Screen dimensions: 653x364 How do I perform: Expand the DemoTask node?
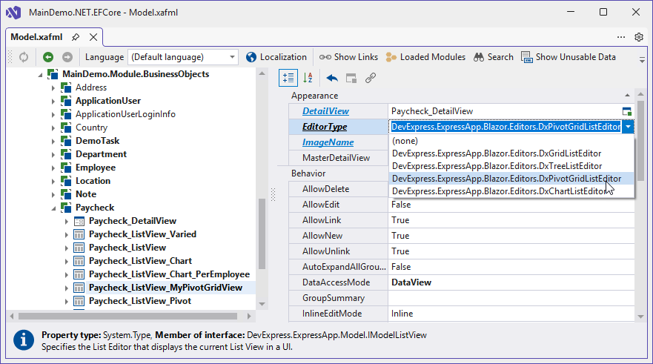click(53, 141)
